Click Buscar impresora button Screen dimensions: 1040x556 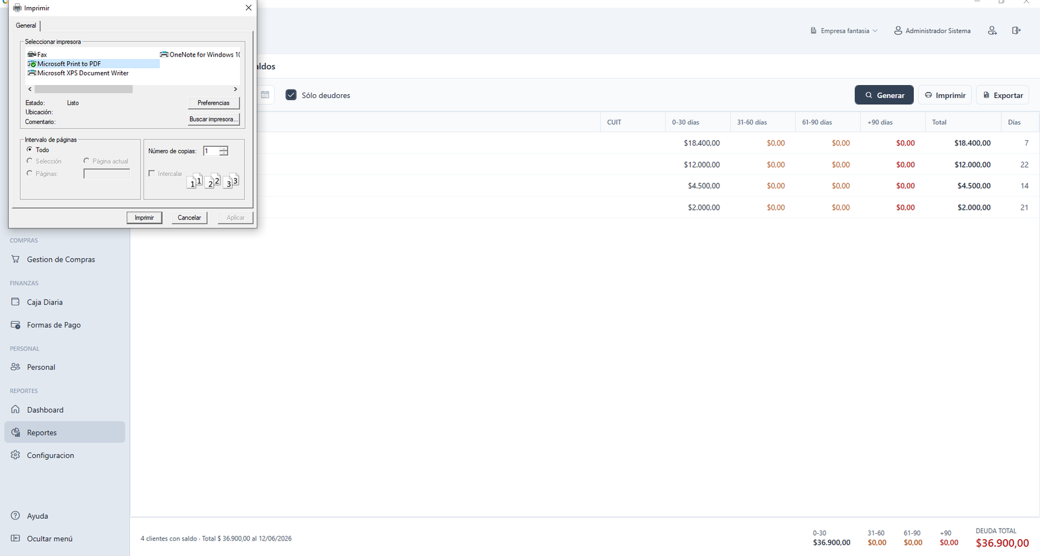coord(214,119)
